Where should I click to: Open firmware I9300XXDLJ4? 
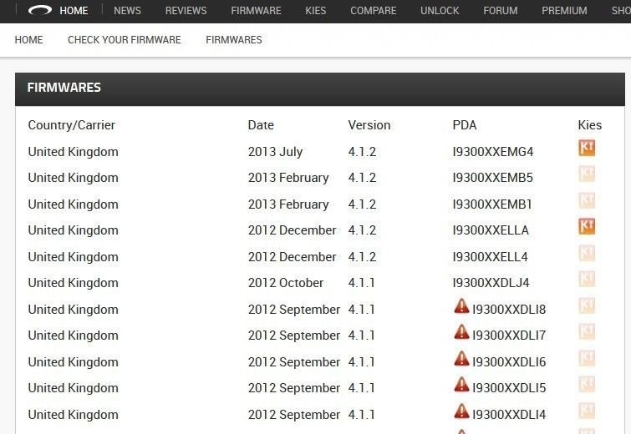491,283
